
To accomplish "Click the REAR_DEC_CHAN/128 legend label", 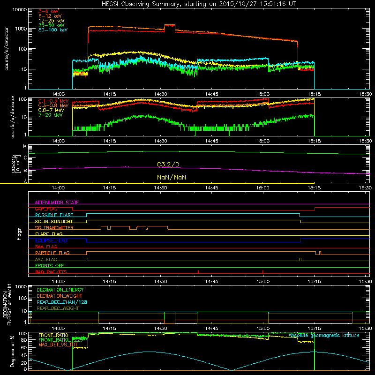I will pyautogui.click(x=62, y=302).
